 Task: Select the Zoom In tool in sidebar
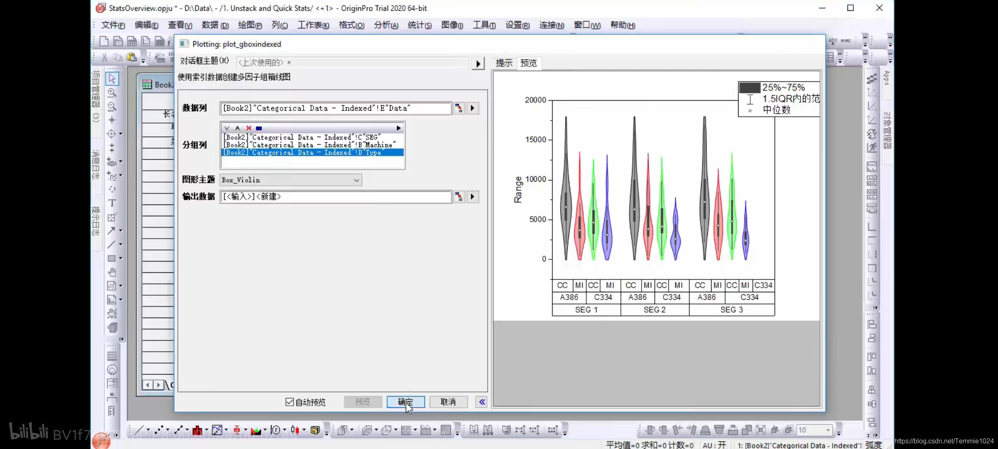(x=112, y=92)
